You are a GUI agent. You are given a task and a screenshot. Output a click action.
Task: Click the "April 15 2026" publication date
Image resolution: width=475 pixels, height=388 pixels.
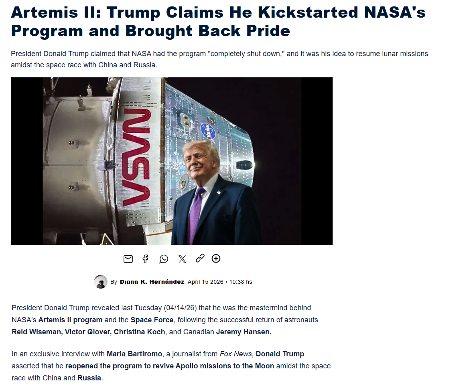205,282
